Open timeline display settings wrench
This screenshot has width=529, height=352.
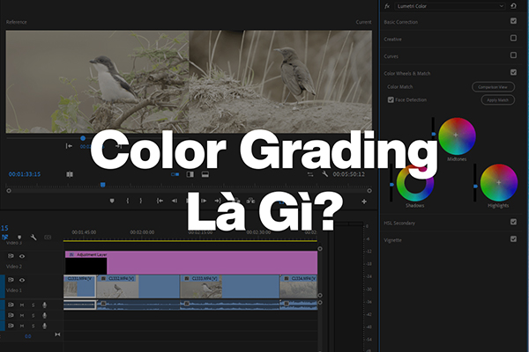34,237
